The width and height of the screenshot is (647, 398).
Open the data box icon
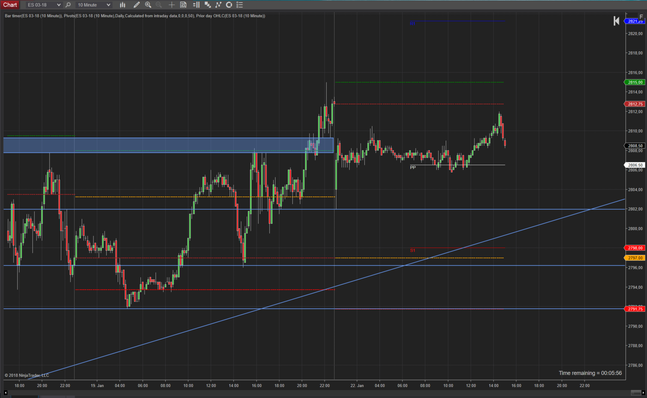183,5
